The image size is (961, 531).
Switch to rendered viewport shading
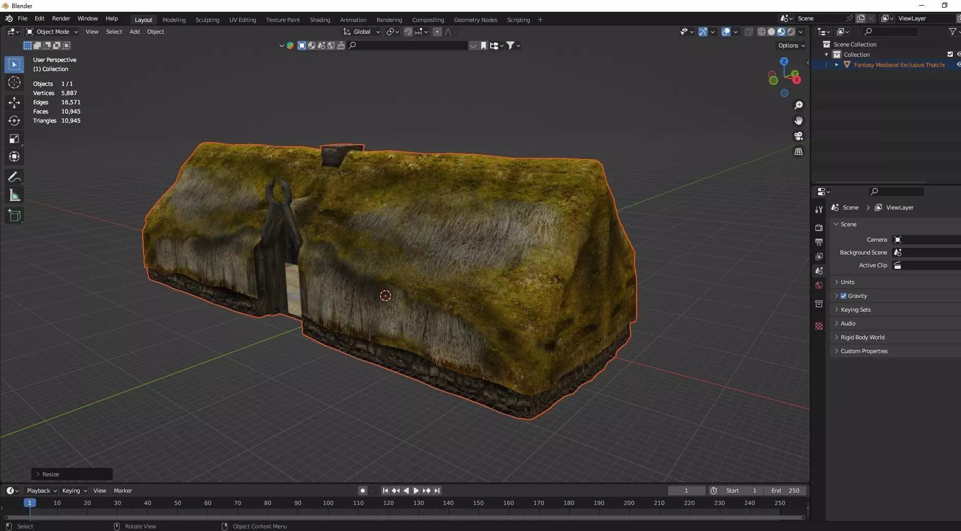(791, 32)
